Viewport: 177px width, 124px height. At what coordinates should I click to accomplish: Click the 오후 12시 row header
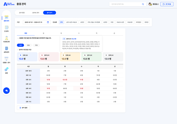[x=28, y=71]
